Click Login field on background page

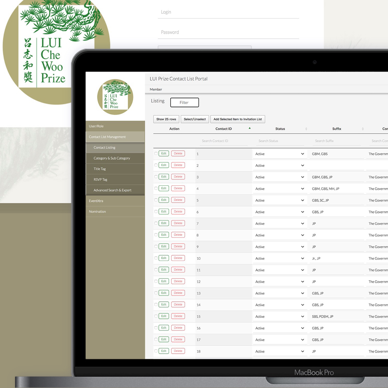(x=228, y=12)
